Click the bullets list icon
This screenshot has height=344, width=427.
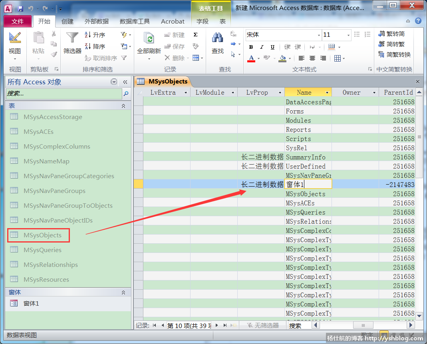357,34
